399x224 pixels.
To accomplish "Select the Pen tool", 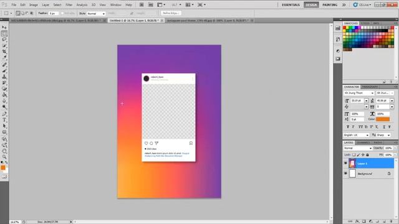I will [4, 114].
